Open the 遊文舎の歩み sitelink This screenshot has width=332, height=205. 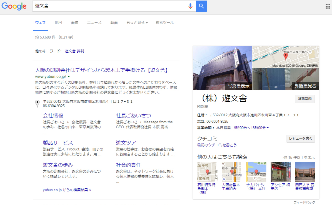(x=58, y=165)
